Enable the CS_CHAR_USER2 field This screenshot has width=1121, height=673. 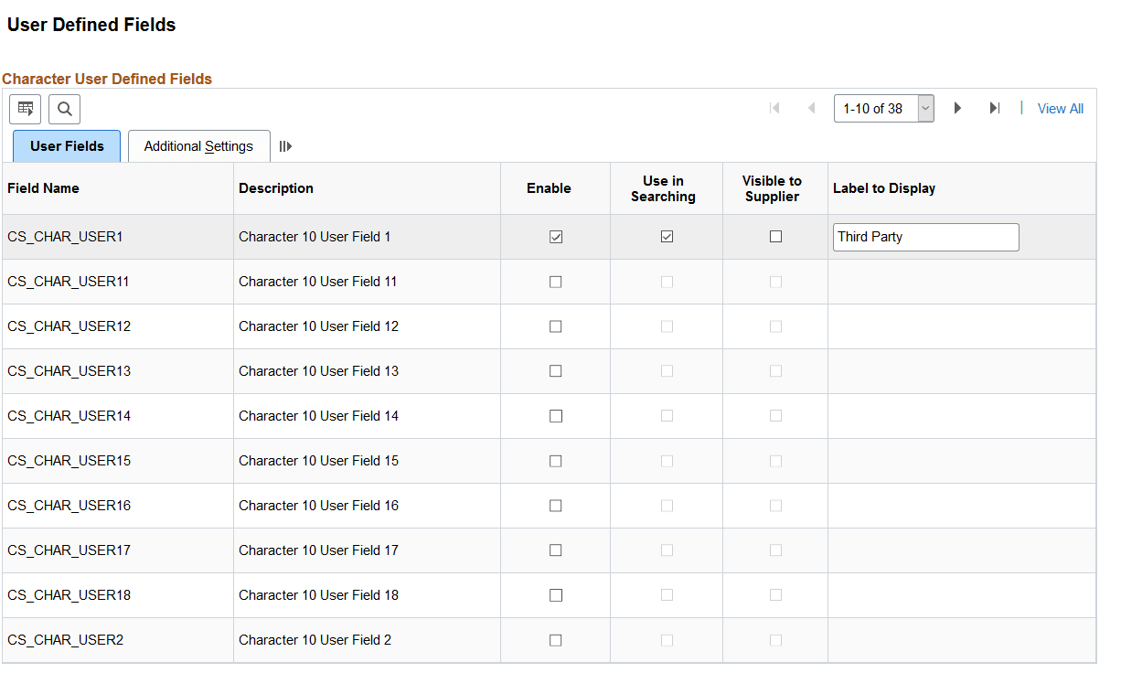(555, 639)
